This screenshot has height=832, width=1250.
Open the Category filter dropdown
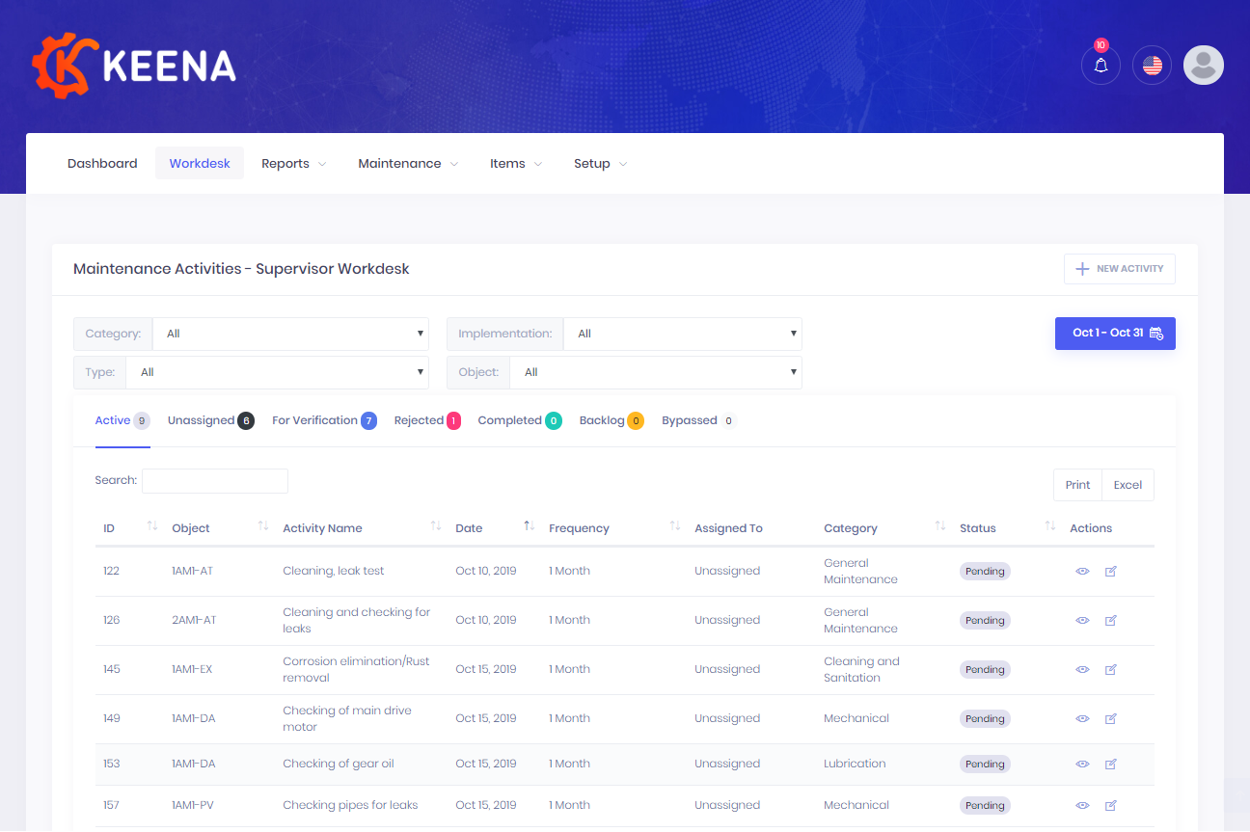(x=290, y=334)
